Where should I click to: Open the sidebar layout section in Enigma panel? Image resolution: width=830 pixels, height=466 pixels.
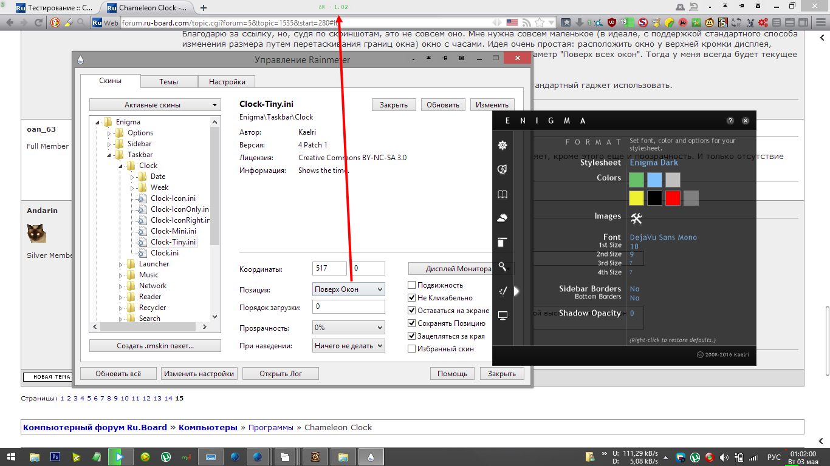(x=502, y=243)
